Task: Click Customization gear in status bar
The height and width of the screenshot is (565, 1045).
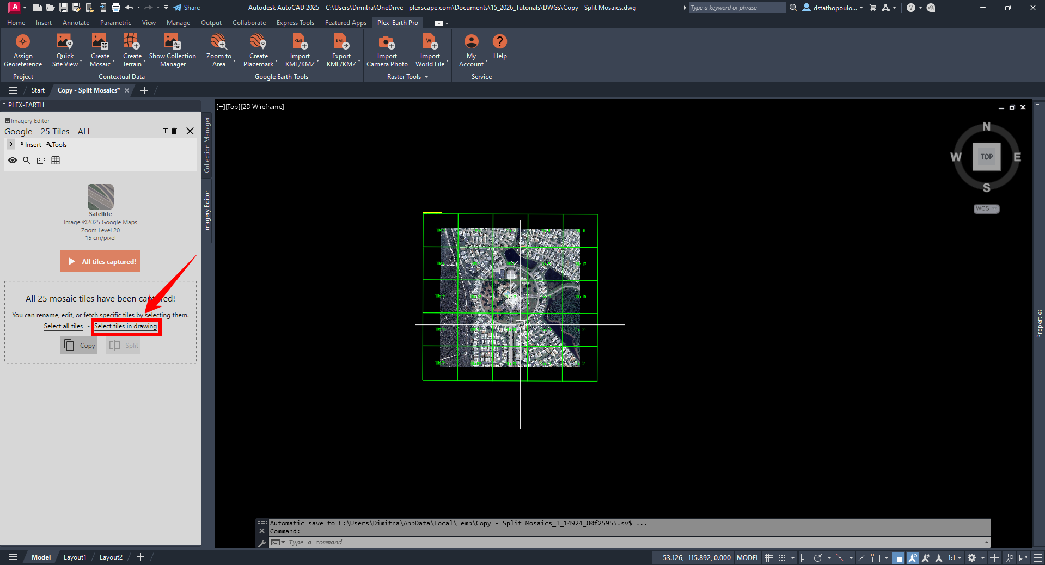Action: (x=971, y=557)
